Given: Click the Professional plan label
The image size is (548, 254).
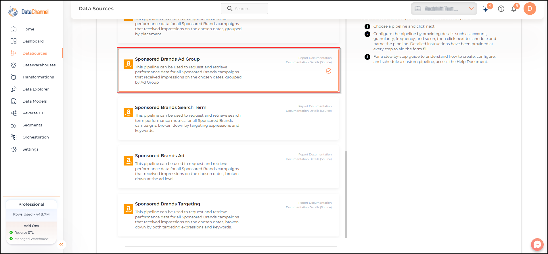Looking at the screenshot, I should pyautogui.click(x=31, y=204).
